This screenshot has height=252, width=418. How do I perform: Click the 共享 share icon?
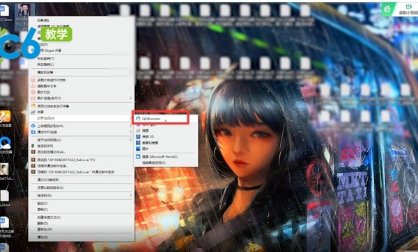tap(33, 112)
